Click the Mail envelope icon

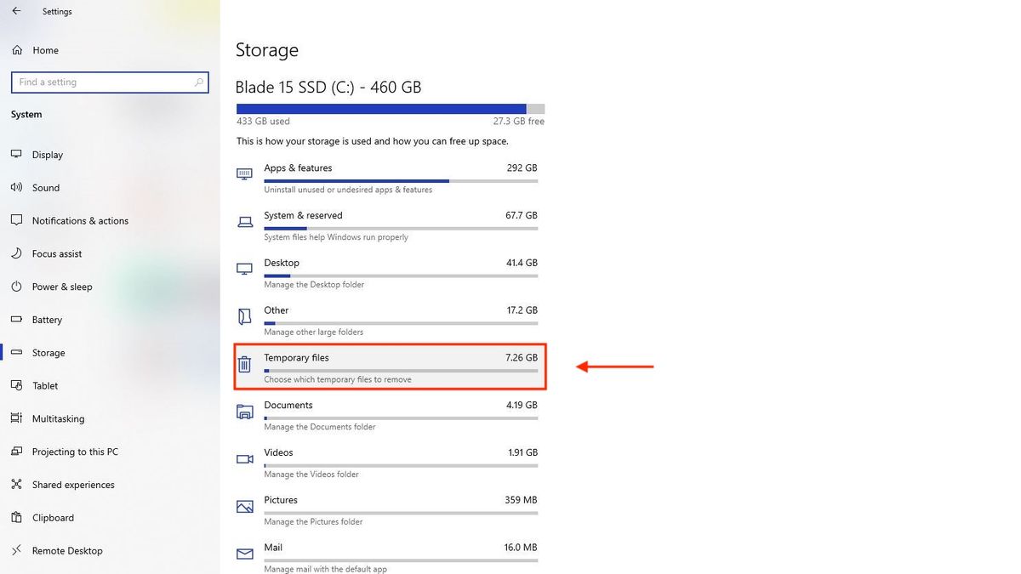pos(244,553)
